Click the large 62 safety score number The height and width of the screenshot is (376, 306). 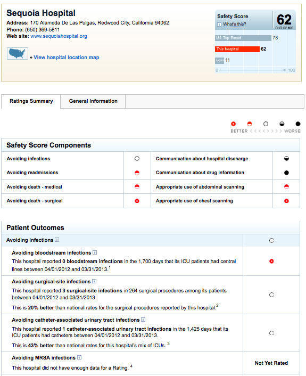284,20
